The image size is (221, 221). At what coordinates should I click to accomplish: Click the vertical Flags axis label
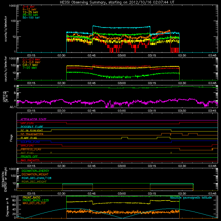tap(11, 138)
